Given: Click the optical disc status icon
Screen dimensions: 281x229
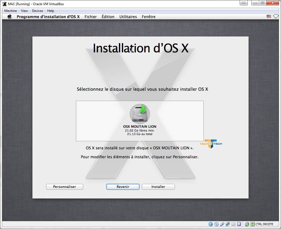Looking at the screenshot, I should click(x=216, y=224).
